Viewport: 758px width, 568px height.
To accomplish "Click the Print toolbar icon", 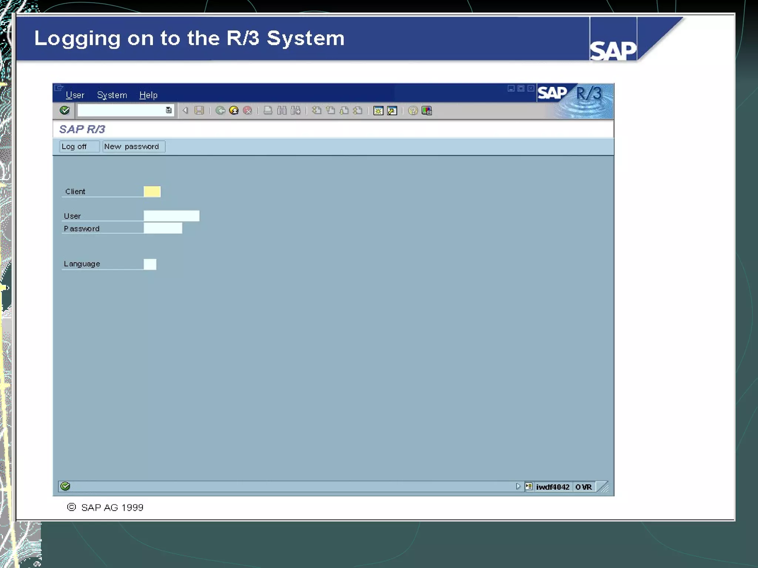I will (268, 111).
